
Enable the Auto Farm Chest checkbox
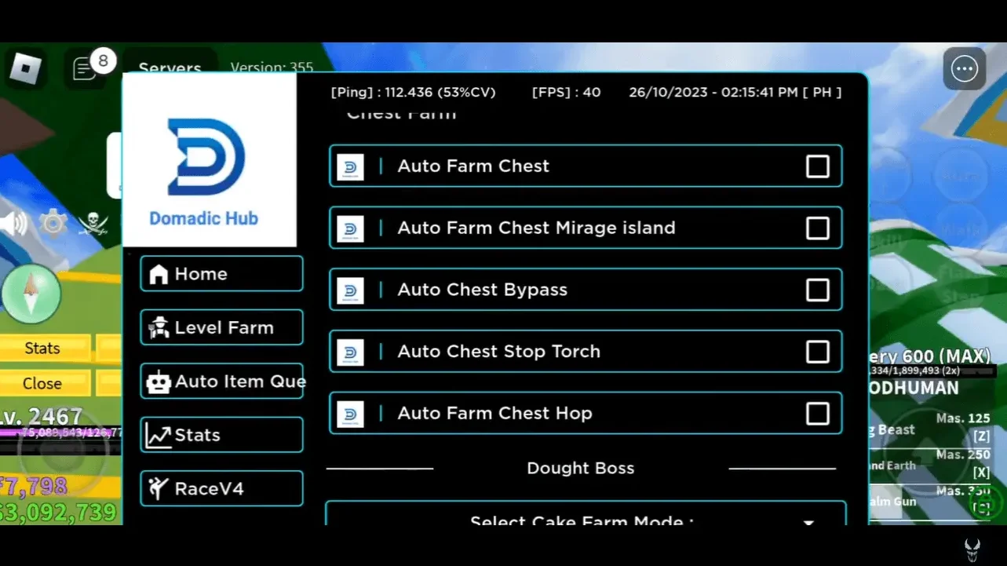817,166
